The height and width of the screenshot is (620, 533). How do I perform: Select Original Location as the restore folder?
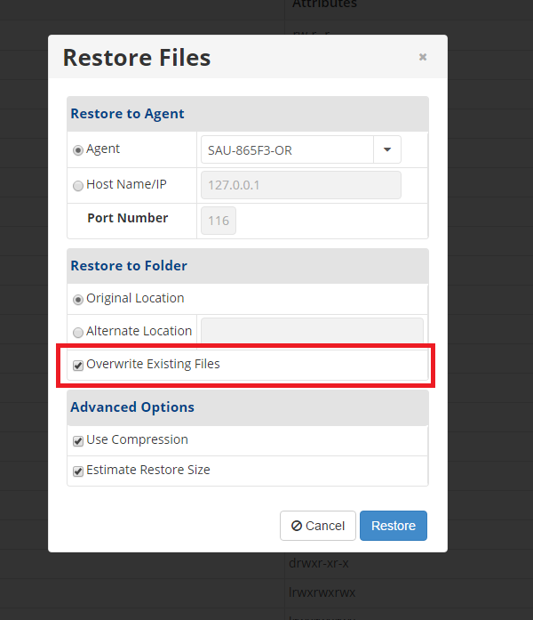(78, 300)
